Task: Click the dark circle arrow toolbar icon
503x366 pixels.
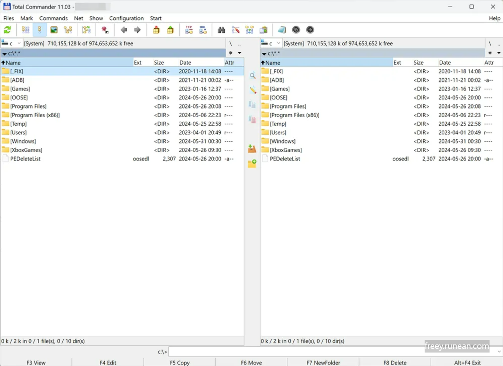Action: coord(310,30)
